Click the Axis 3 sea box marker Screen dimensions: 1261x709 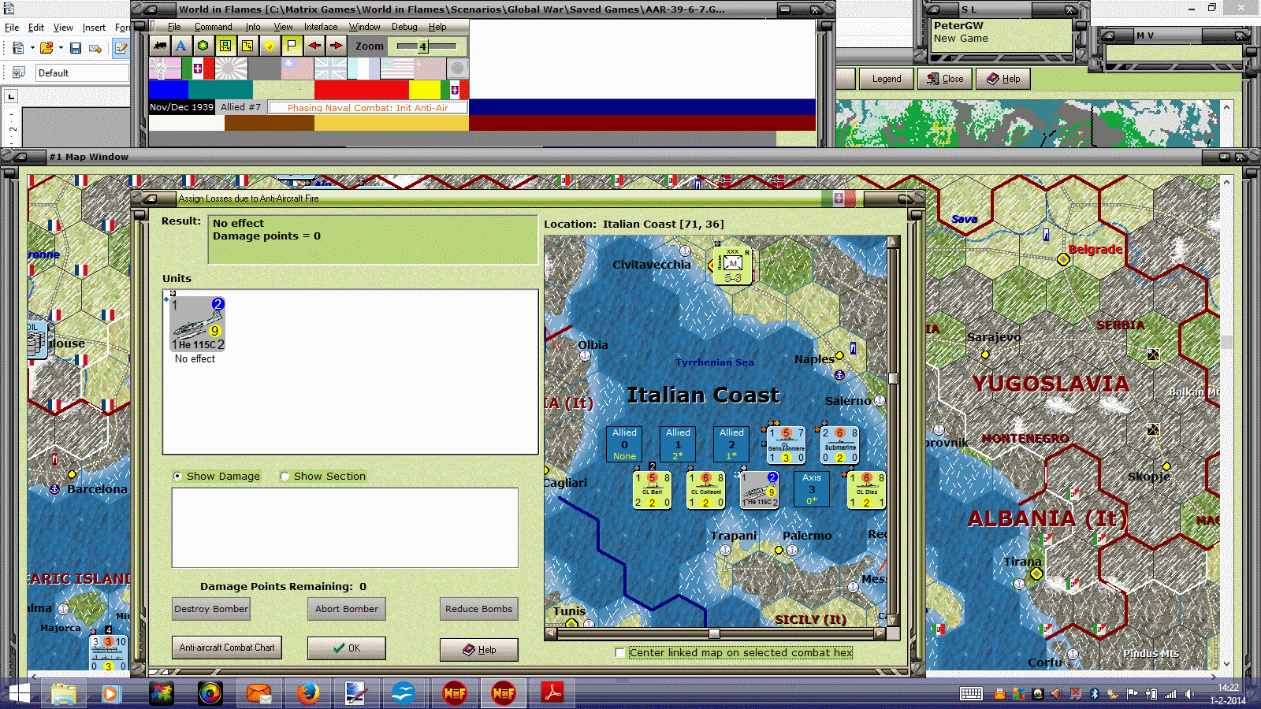coord(812,489)
